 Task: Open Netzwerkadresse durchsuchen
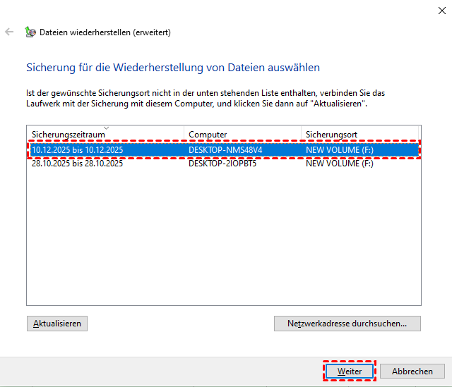tap(347, 324)
